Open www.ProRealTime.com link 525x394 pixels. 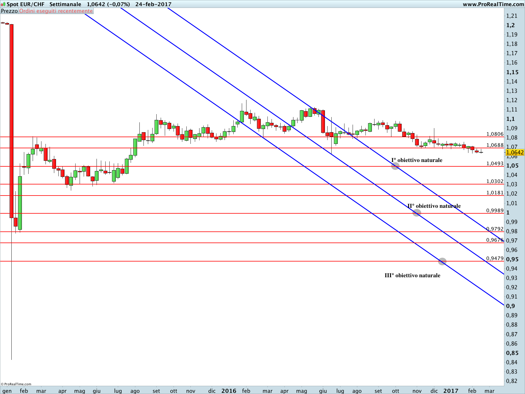coord(494,4)
